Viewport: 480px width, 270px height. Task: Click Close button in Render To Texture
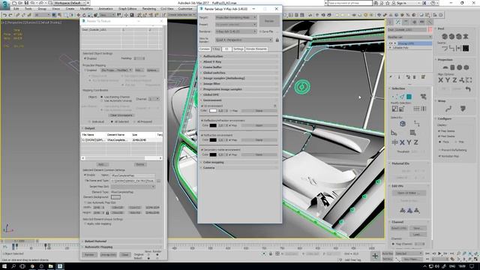(125, 255)
